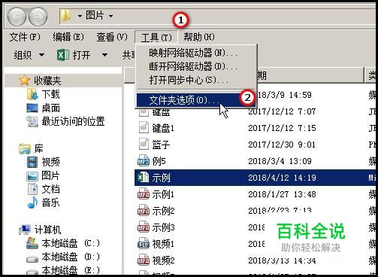The height and width of the screenshot is (277, 378).
Task: Open dropdown arrow before 图片 in address bar
Action: pos(80,17)
